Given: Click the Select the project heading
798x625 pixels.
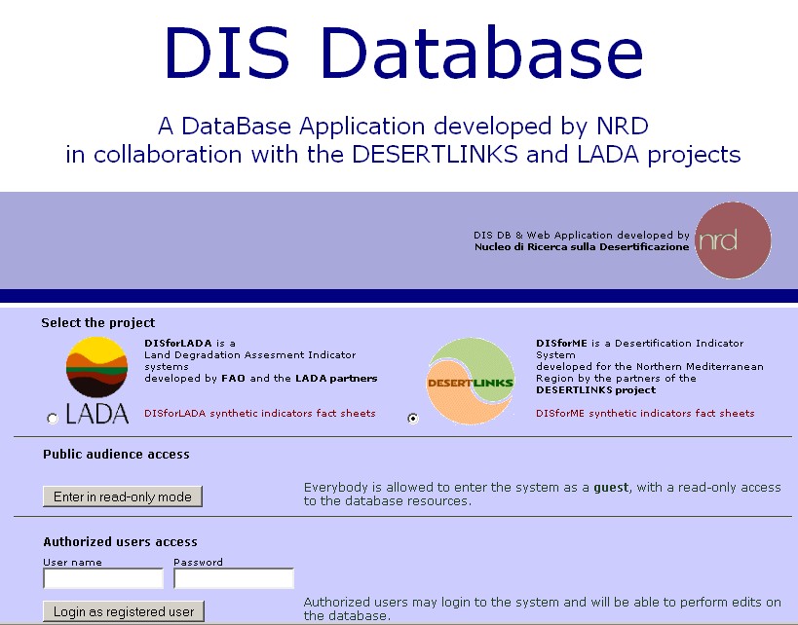Looking at the screenshot, I should tap(97, 323).
